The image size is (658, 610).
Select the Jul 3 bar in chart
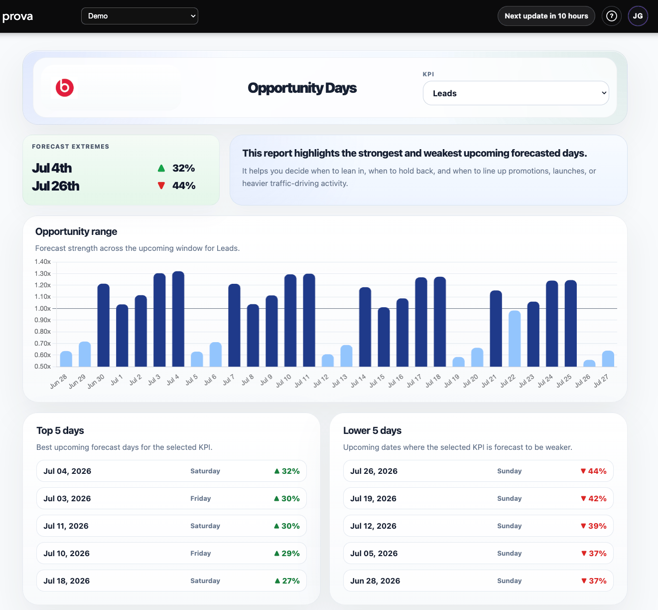160,320
